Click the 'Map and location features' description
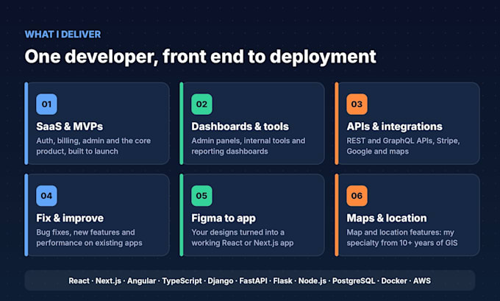The width and height of the screenshot is (500, 301). coord(402,238)
